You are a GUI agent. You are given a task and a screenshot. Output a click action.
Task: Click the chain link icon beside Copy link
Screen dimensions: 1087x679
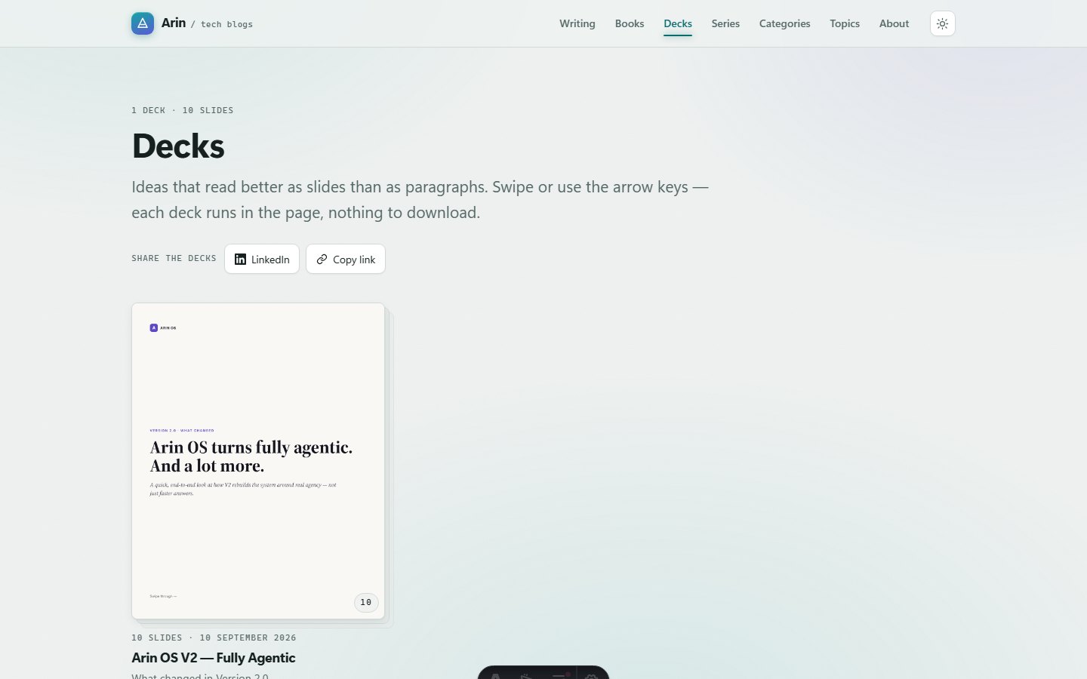click(322, 260)
